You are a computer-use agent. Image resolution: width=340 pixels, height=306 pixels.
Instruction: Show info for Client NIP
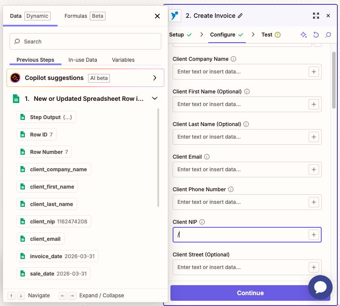202,222
